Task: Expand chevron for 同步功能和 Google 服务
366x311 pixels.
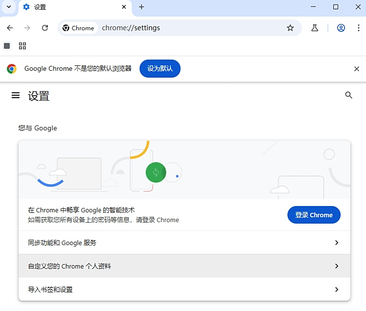Action: [337, 243]
